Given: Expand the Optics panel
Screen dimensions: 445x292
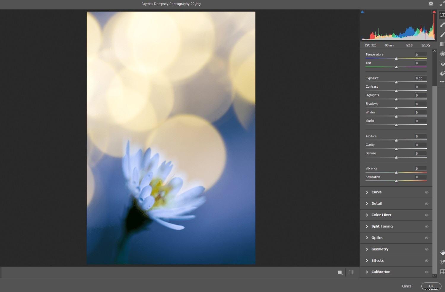Looking at the screenshot, I should [377, 238].
